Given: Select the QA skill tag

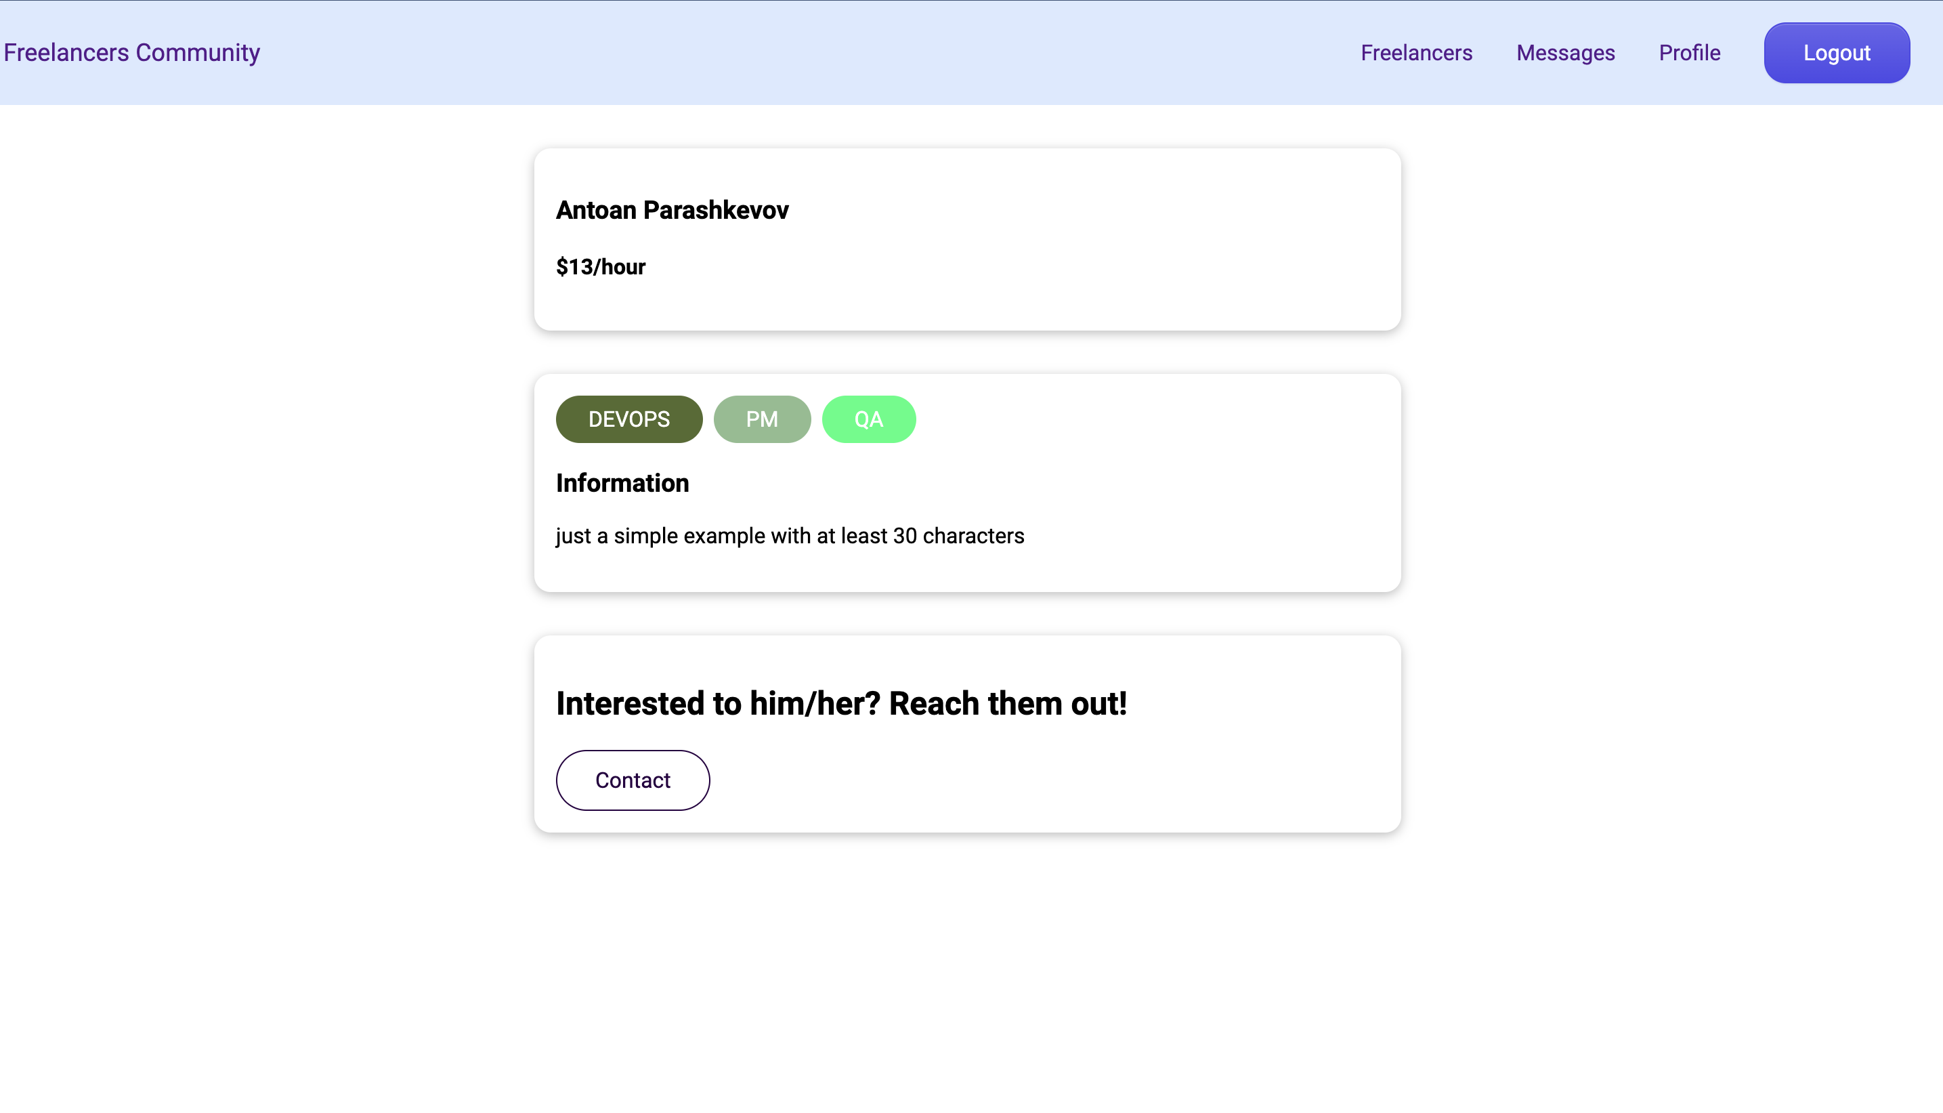Looking at the screenshot, I should (x=869, y=419).
